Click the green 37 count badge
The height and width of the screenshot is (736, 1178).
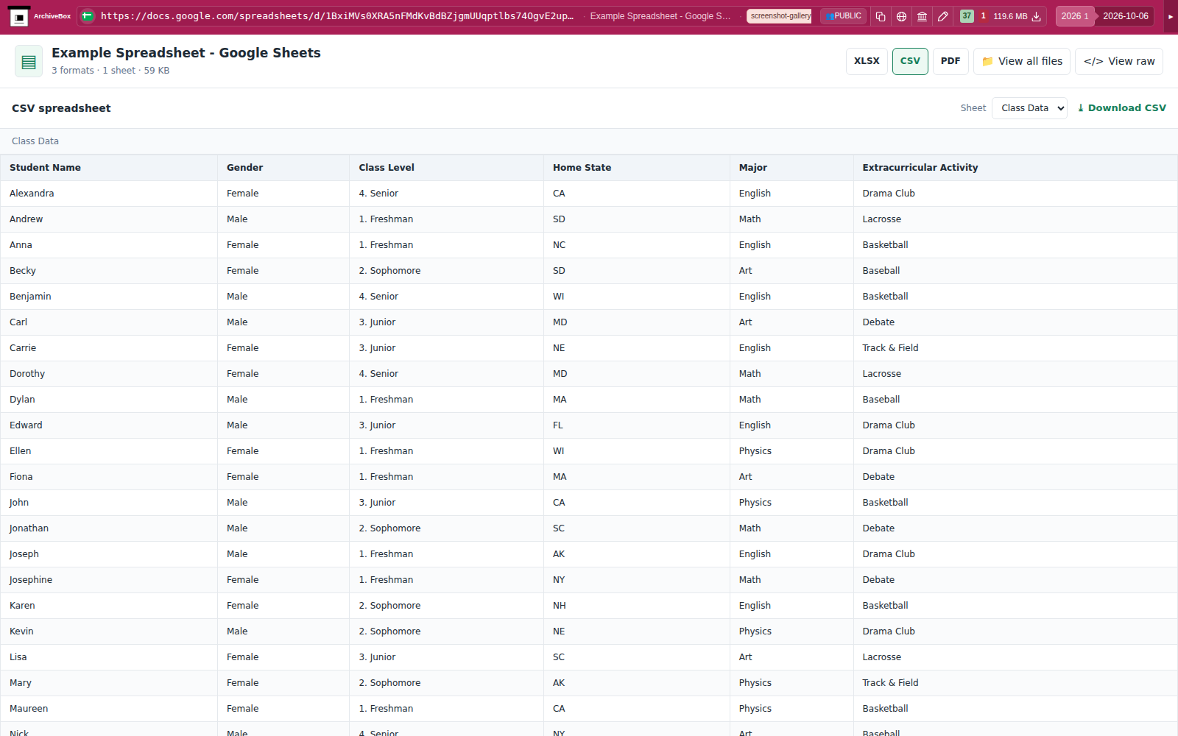point(967,16)
